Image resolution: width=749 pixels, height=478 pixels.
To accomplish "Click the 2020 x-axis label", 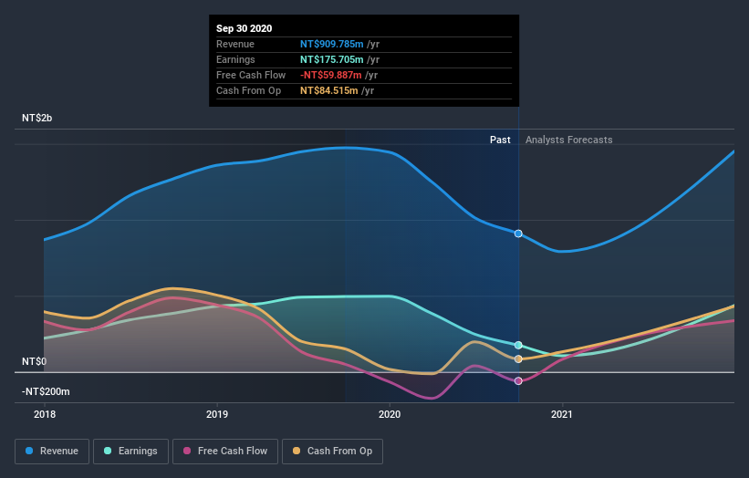I will point(390,414).
